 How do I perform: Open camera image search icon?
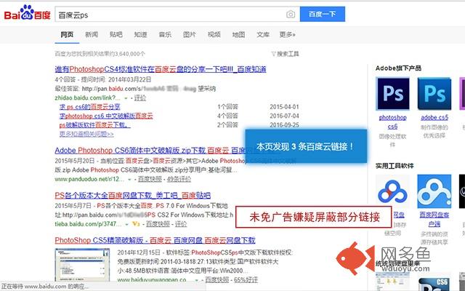(x=291, y=15)
